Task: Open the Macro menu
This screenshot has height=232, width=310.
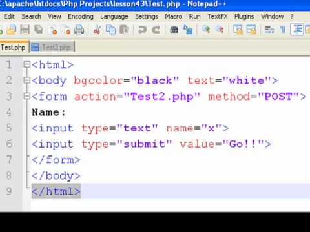Action: [174, 17]
